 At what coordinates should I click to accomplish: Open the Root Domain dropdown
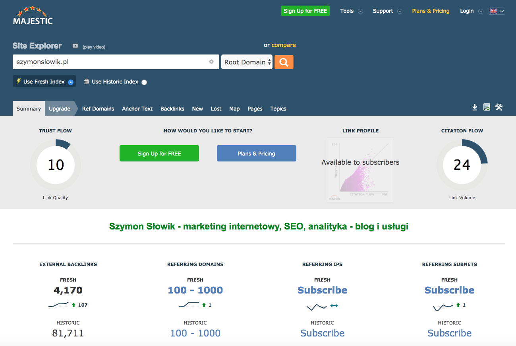coord(247,62)
